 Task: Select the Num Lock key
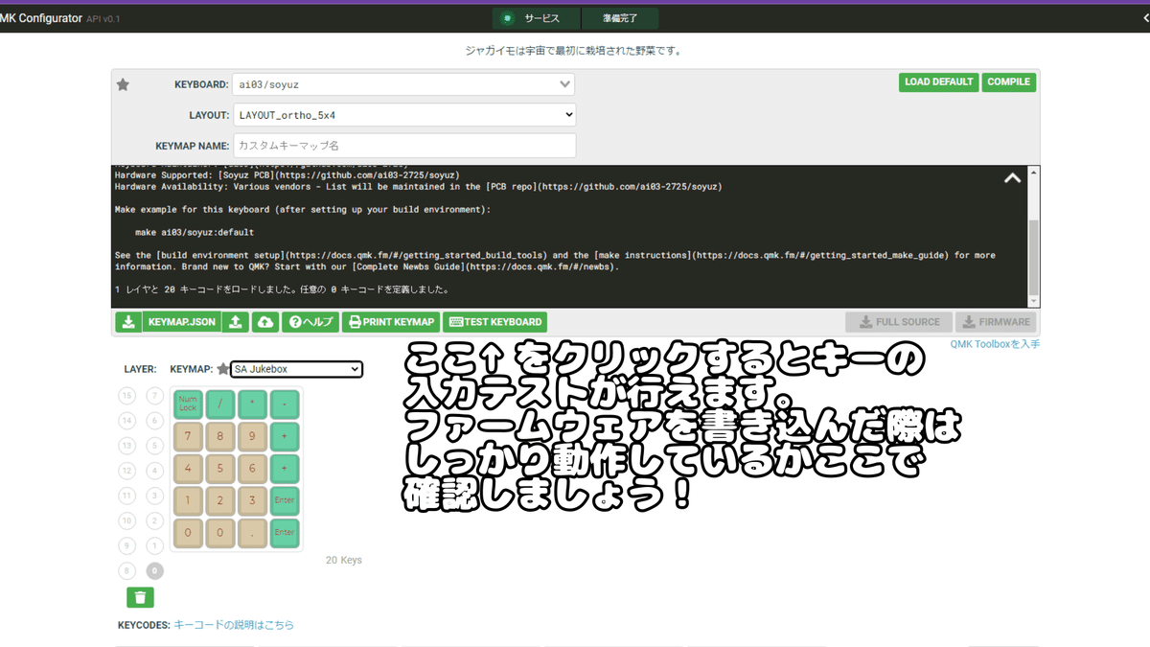point(188,404)
